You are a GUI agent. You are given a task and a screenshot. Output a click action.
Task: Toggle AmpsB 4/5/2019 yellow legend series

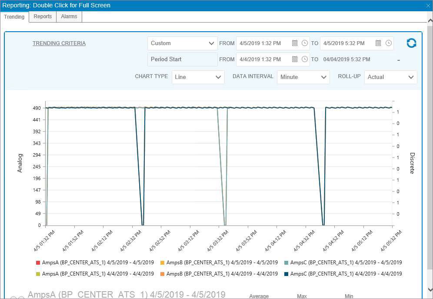219,263
